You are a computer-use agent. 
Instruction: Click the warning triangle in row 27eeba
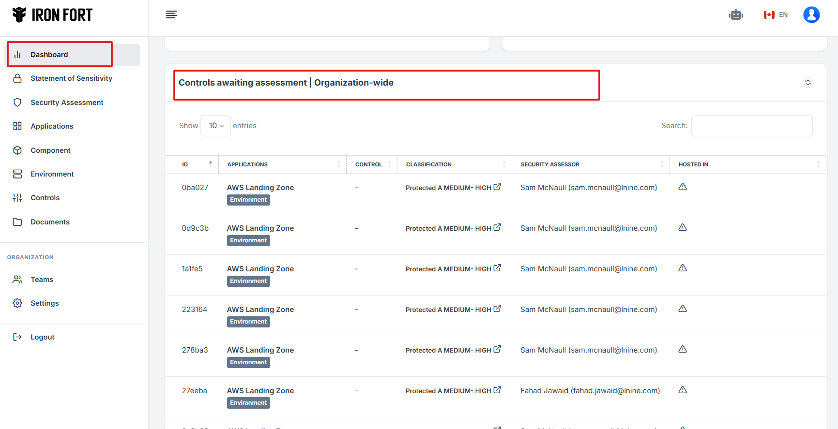(683, 390)
